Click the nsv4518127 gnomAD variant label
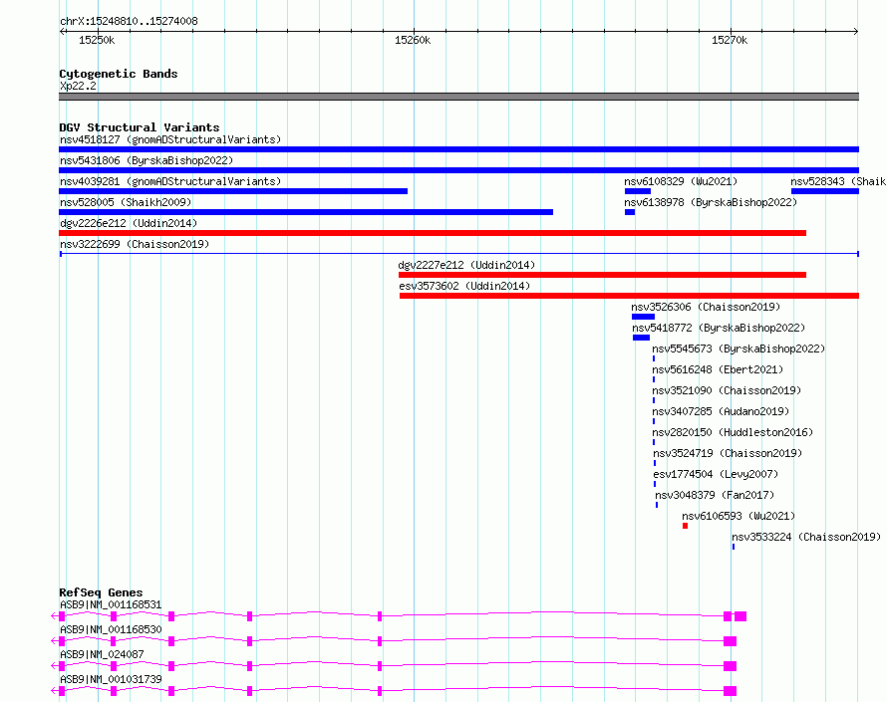The width and height of the screenshot is (887, 702). click(170, 139)
